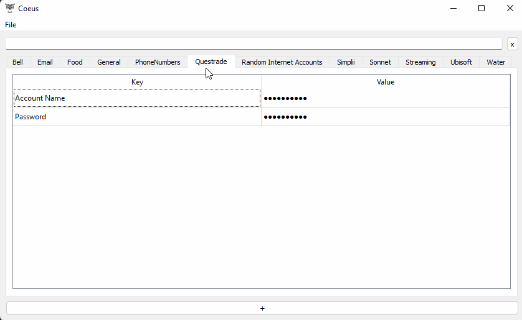The width and height of the screenshot is (522, 320).
Task: Clear the search with the x button
Action: pyautogui.click(x=512, y=44)
